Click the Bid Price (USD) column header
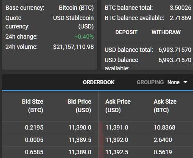The image size is (193, 158). click(x=79, y=106)
